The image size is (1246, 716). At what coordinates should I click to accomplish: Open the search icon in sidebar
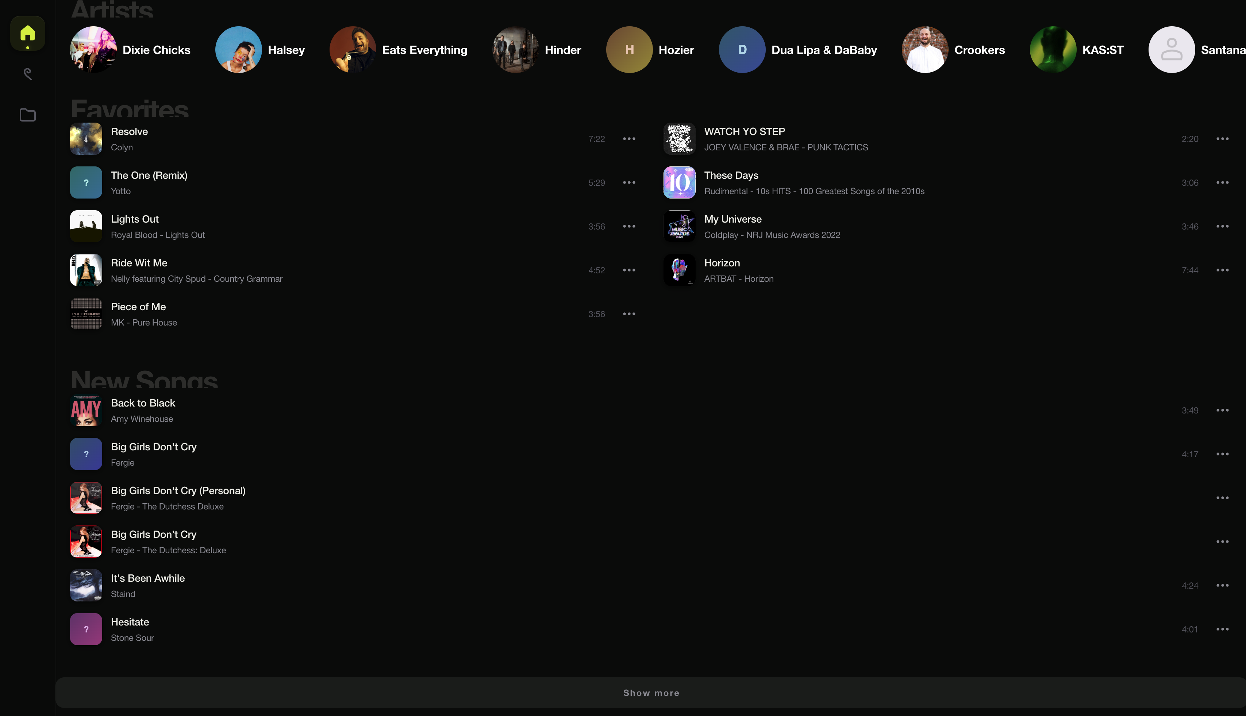(x=27, y=74)
